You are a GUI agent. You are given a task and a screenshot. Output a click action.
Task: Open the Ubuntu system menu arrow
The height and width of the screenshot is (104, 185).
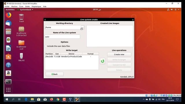[179, 10]
